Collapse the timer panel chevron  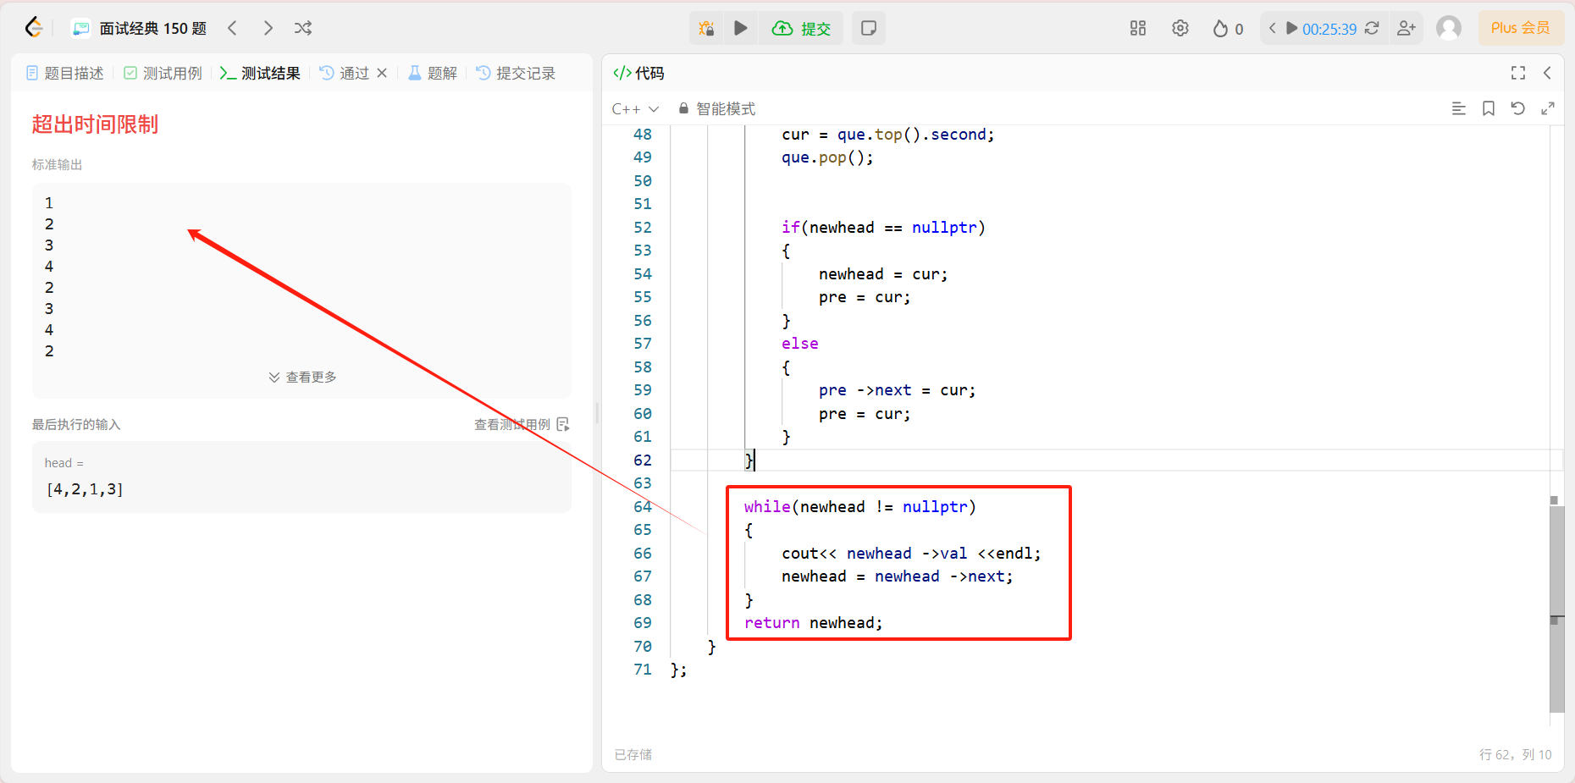[1272, 28]
